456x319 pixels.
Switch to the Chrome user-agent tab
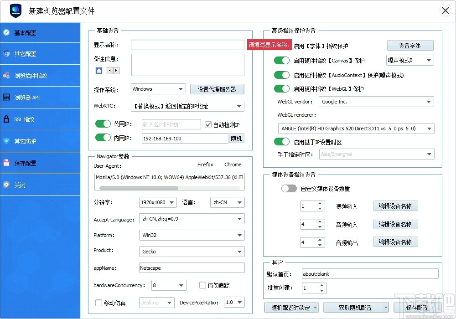point(233,165)
